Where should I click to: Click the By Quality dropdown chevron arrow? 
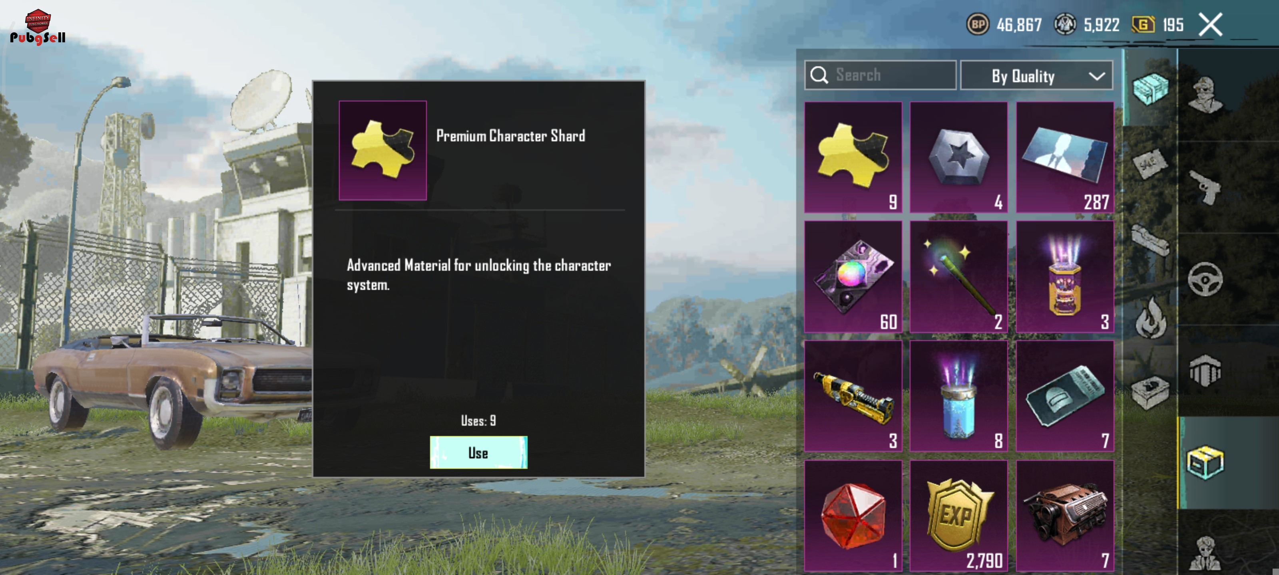coord(1096,76)
